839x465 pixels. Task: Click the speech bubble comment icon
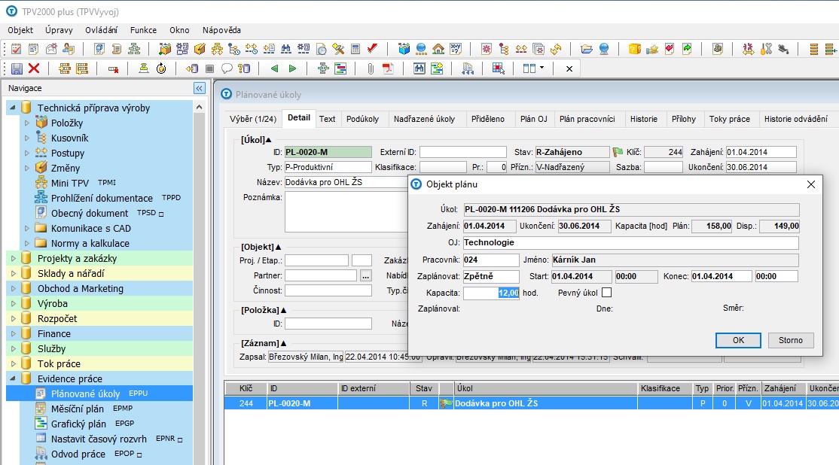[227, 68]
